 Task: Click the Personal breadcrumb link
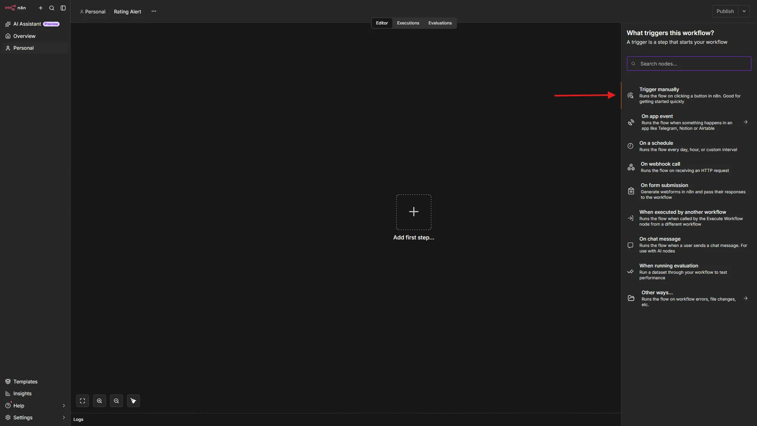(x=93, y=12)
